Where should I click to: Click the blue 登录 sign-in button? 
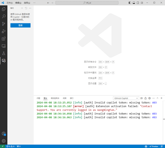point(20,25)
